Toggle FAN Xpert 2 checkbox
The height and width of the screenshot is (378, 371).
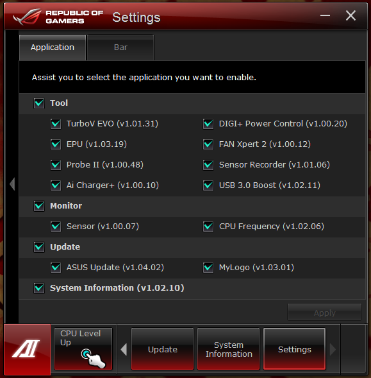coord(208,144)
